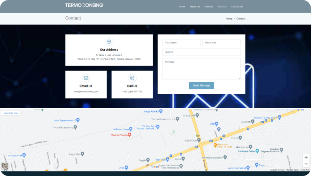Screen dimensions: 311x176
Task: Toggle satellite view thumbnail on map
Action: pos(5,166)
